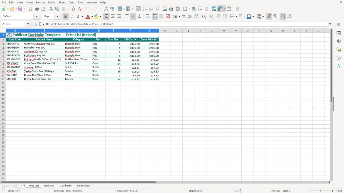Click the formula input line
The height and width of the screenshot is (193, 344).
click(189, 24)
